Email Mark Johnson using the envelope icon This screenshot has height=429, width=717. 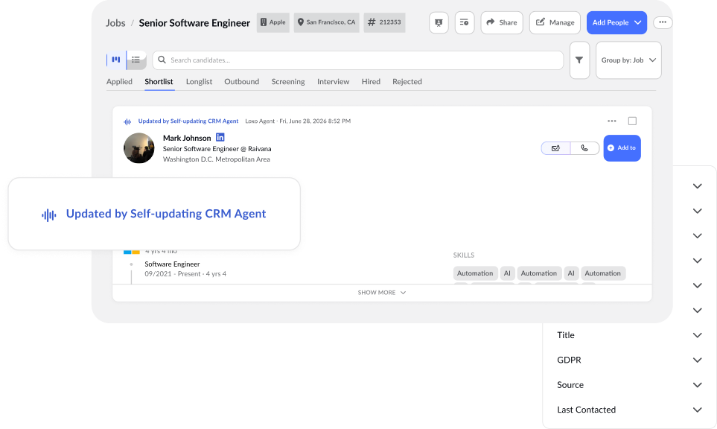click(x=555, y=148)
